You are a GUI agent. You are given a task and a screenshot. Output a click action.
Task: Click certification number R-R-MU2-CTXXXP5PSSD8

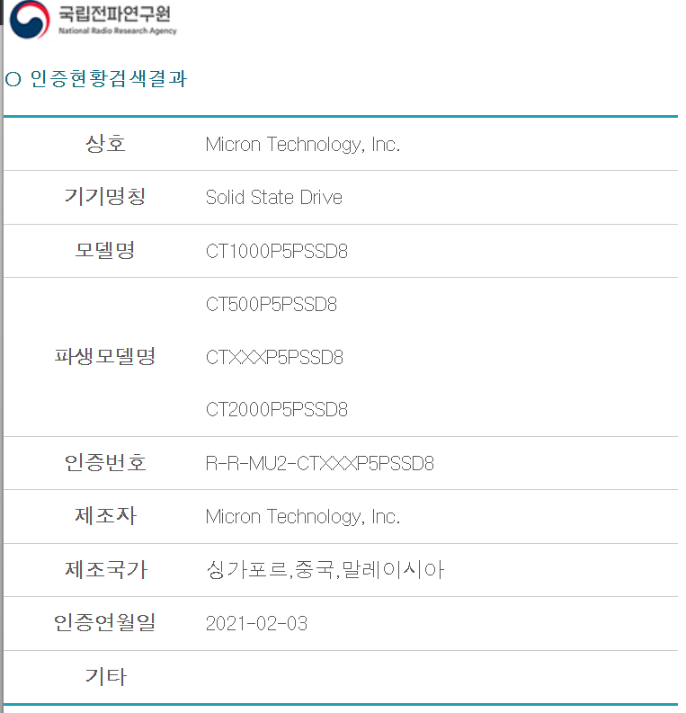pos(320,464)
